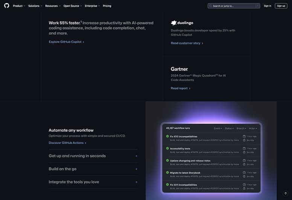292x200 pixels.
Task: Click calendar icon in Fix IE12 incompatibilities row
Action: click(244, 136)
